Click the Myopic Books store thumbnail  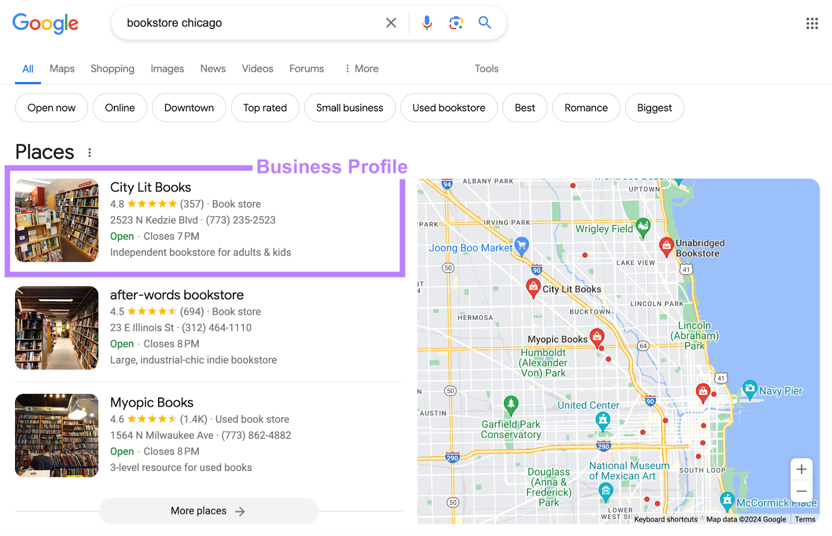pos(56,436)
